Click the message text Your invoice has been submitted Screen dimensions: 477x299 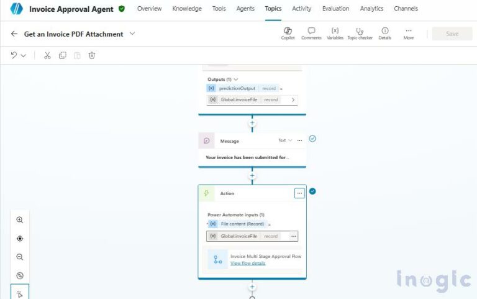(x=247, y=157)
